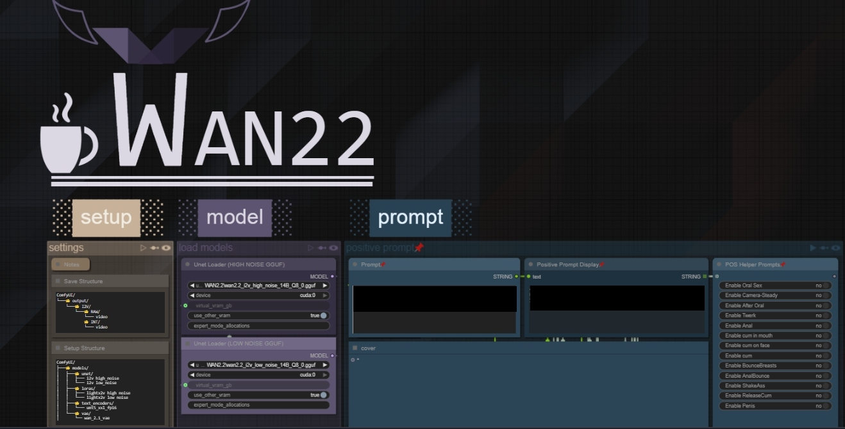Click the small gear icon in cover node

[x=353, y=360]
